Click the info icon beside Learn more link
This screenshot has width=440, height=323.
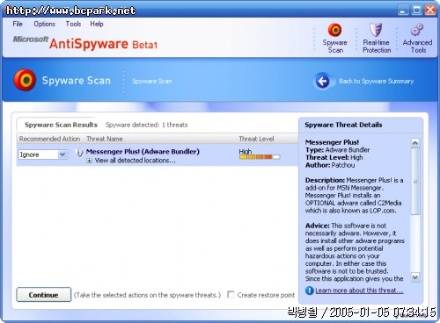[310, 291]
